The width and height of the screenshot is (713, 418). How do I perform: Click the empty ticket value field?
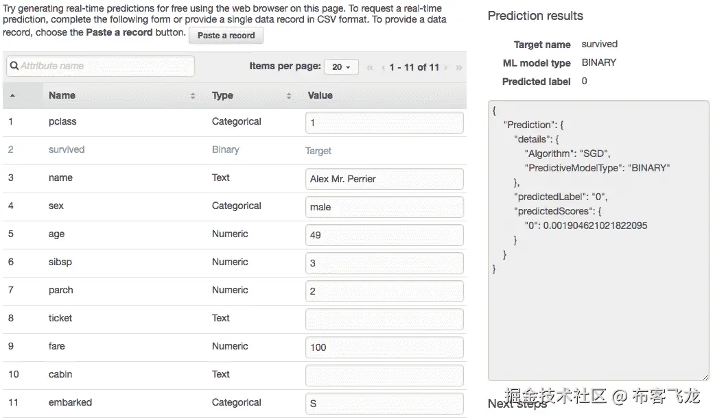[x=384, y=319]
